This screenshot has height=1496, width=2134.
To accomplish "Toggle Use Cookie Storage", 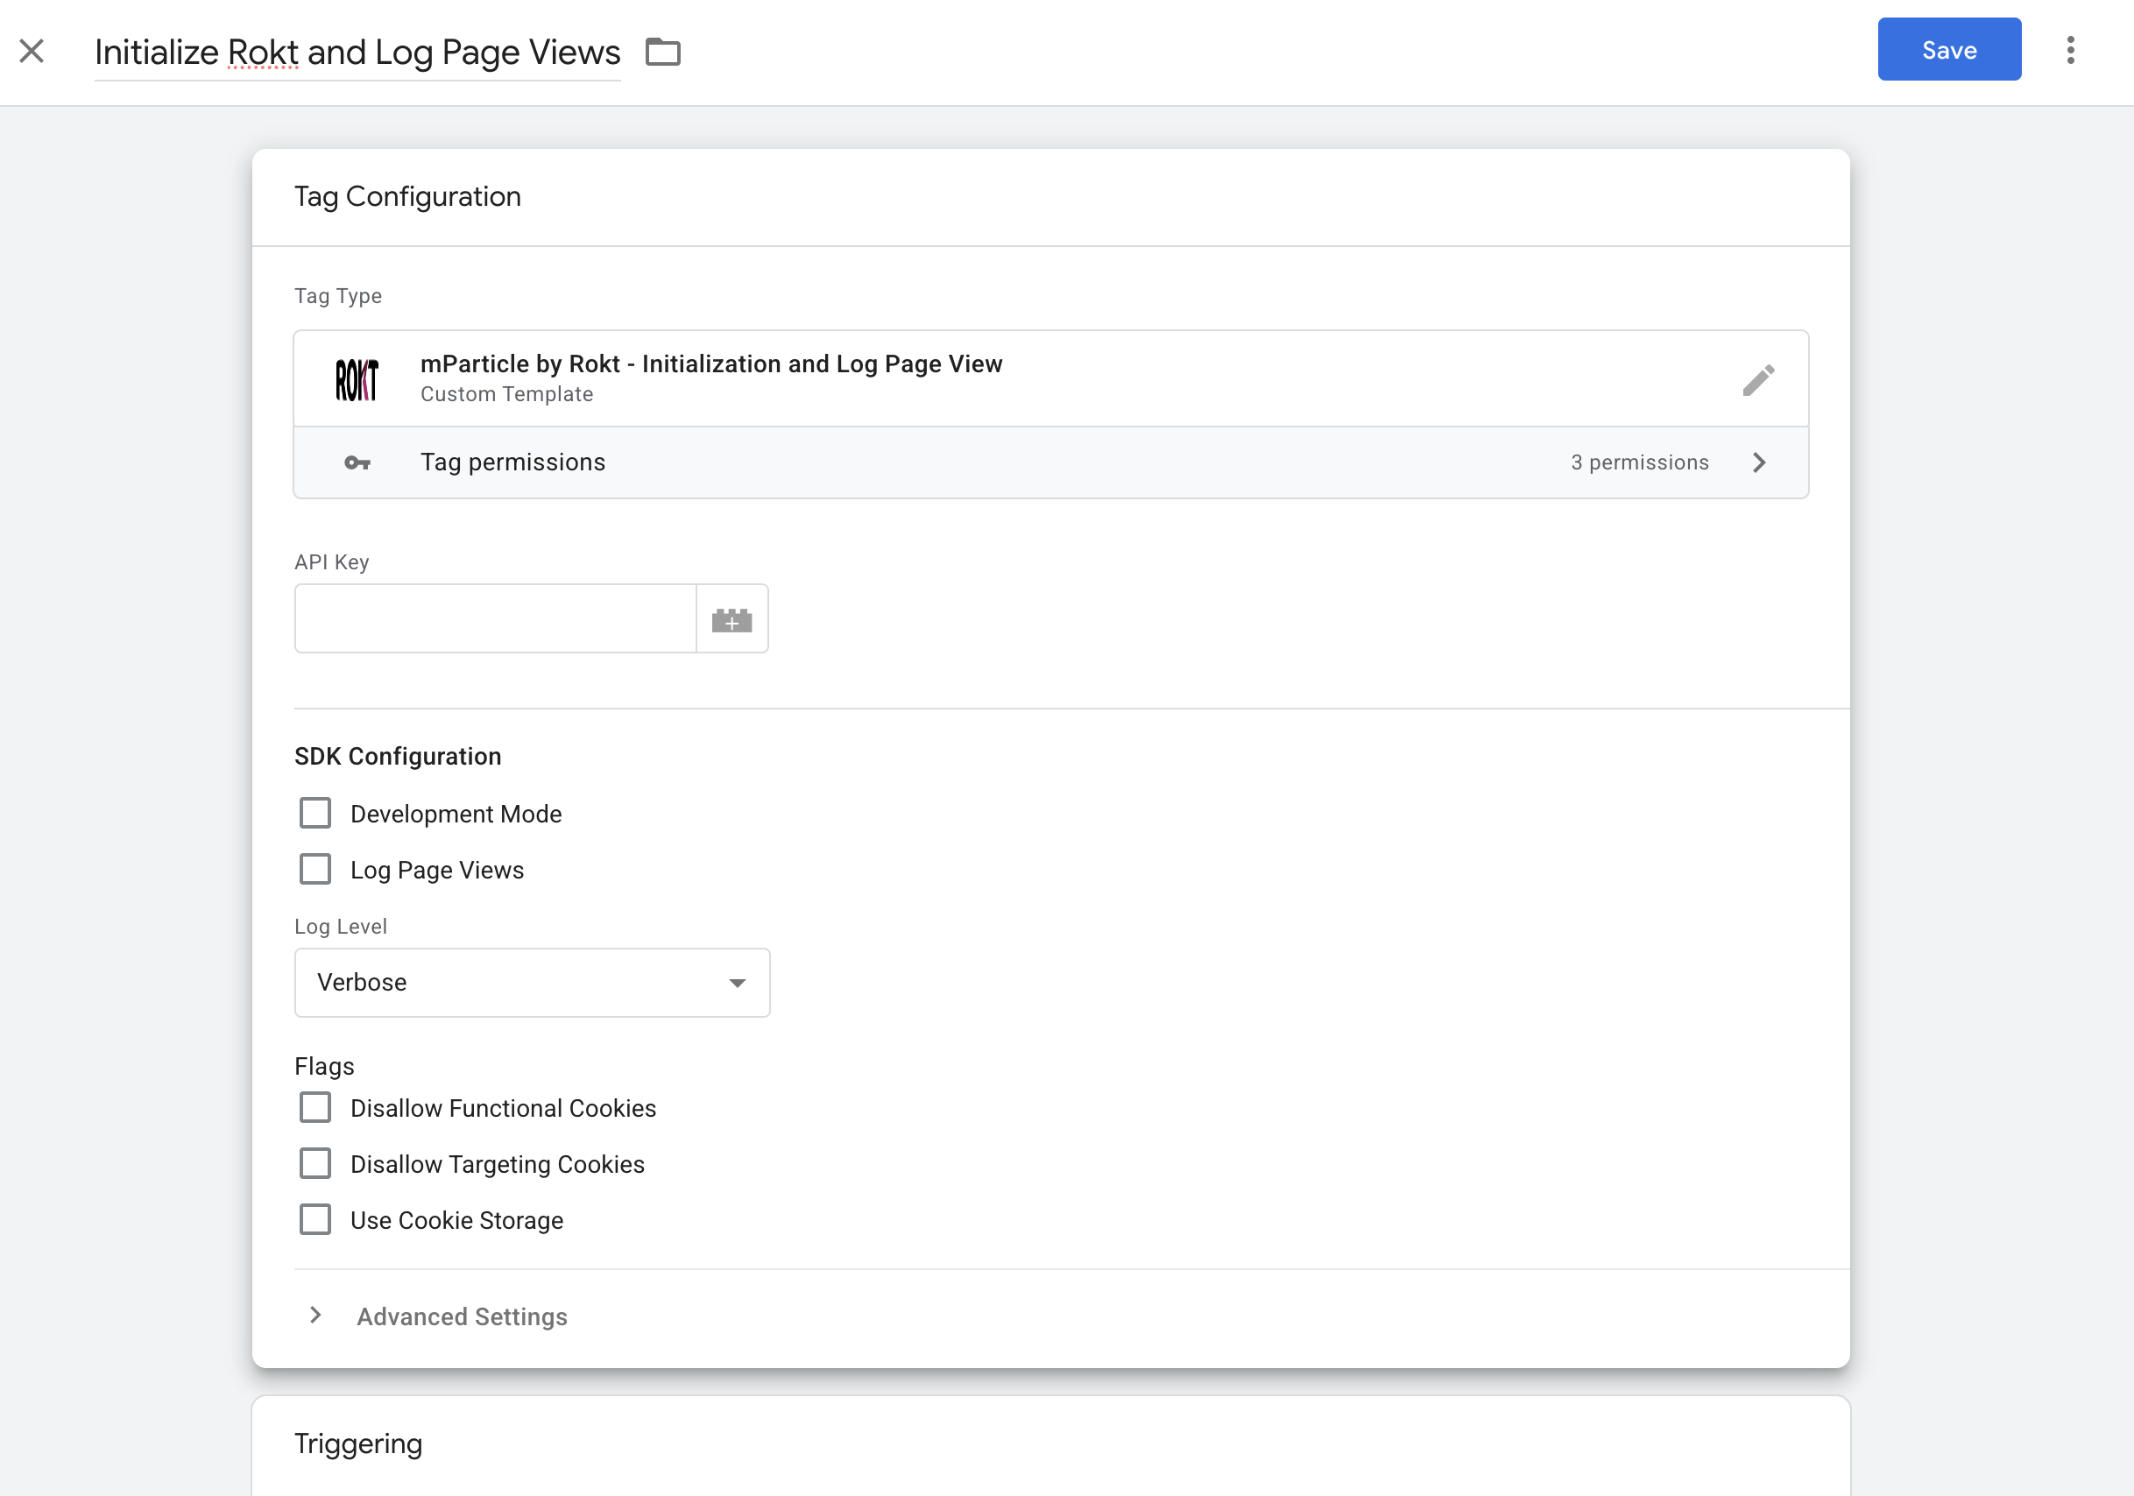I will 316,1219.
